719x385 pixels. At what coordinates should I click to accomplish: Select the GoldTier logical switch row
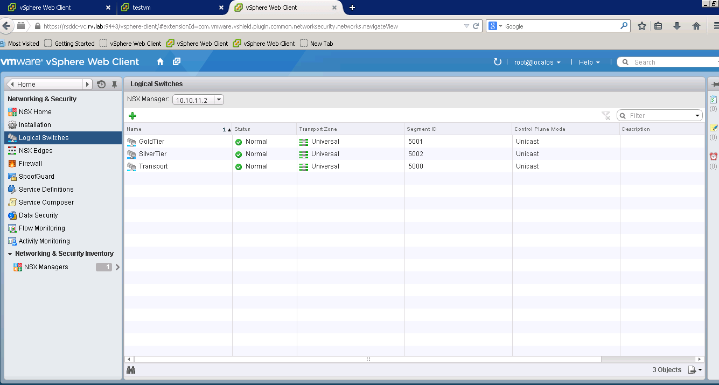pos(152,142)
